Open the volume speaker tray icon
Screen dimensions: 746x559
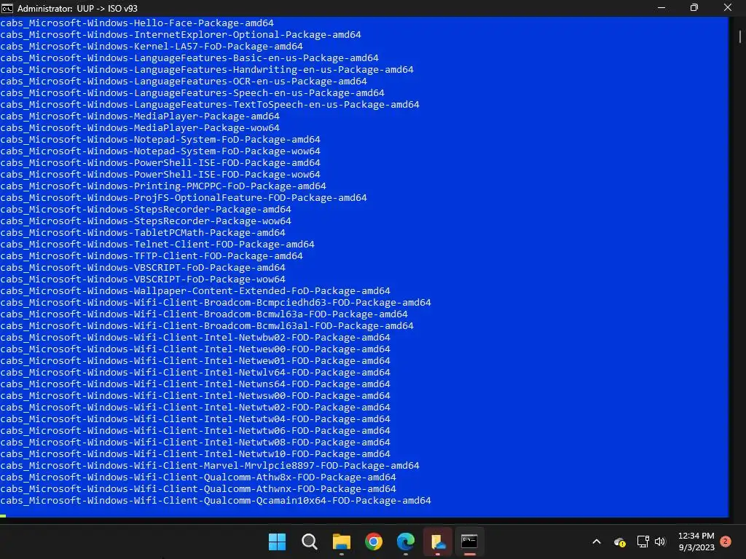point(660,542)
